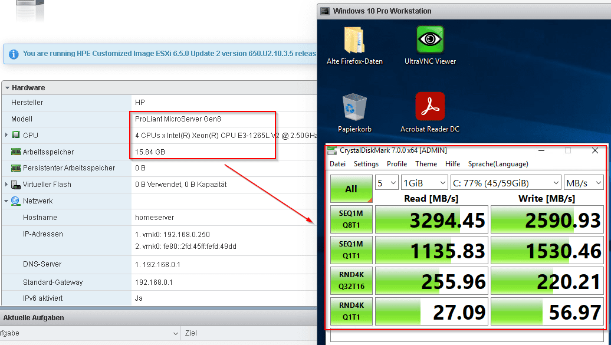Image resolution: width=611 pixels, height=345 pixels.
Task: Click the RND4K Q1T1 read result 27.09
Action: coord(431,311)
